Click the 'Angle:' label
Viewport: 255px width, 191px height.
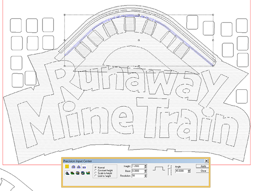(x=178, y=167)
